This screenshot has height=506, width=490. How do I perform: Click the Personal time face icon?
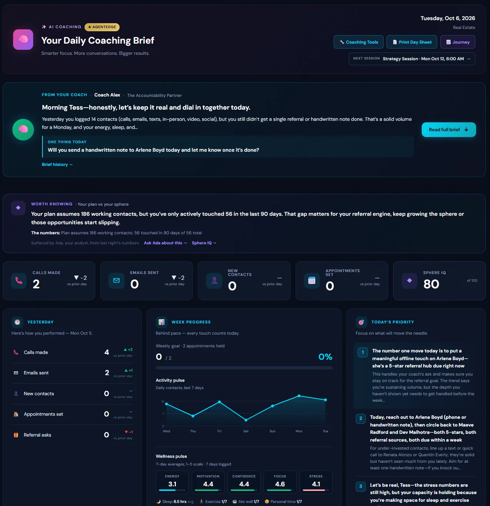click(x=267, y=502)
